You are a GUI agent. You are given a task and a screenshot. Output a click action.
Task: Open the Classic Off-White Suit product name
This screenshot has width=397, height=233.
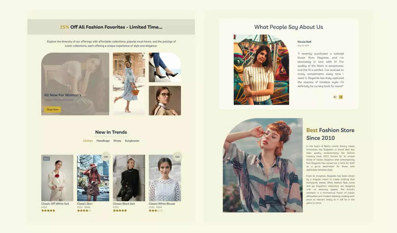(55, 204)
